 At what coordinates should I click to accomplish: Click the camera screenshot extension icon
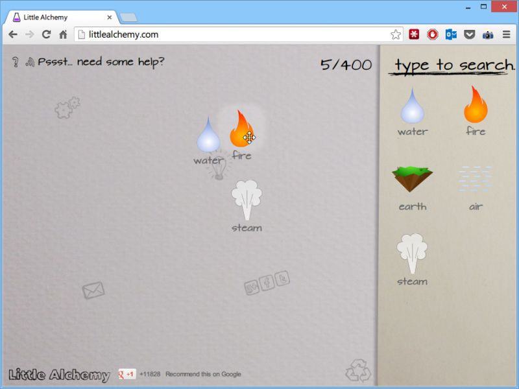point(488,35)
